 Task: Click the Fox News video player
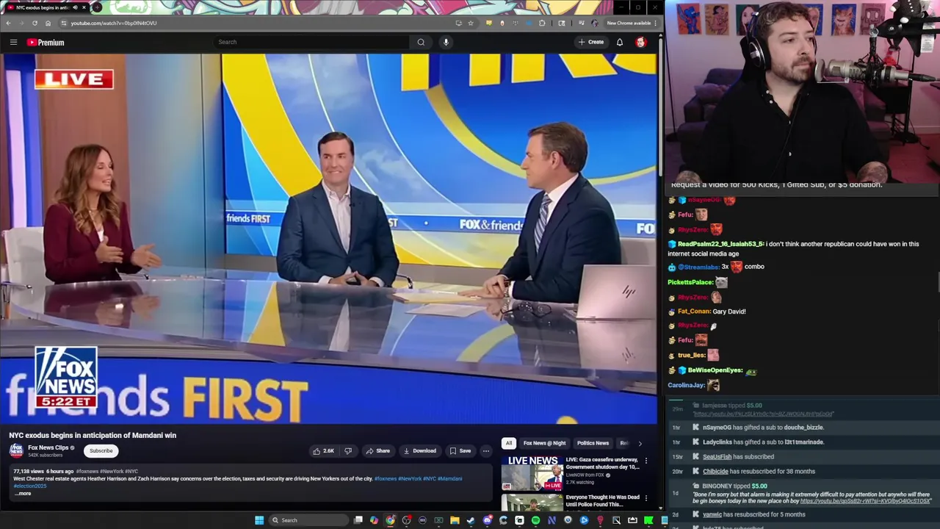(x=329, y=239)
